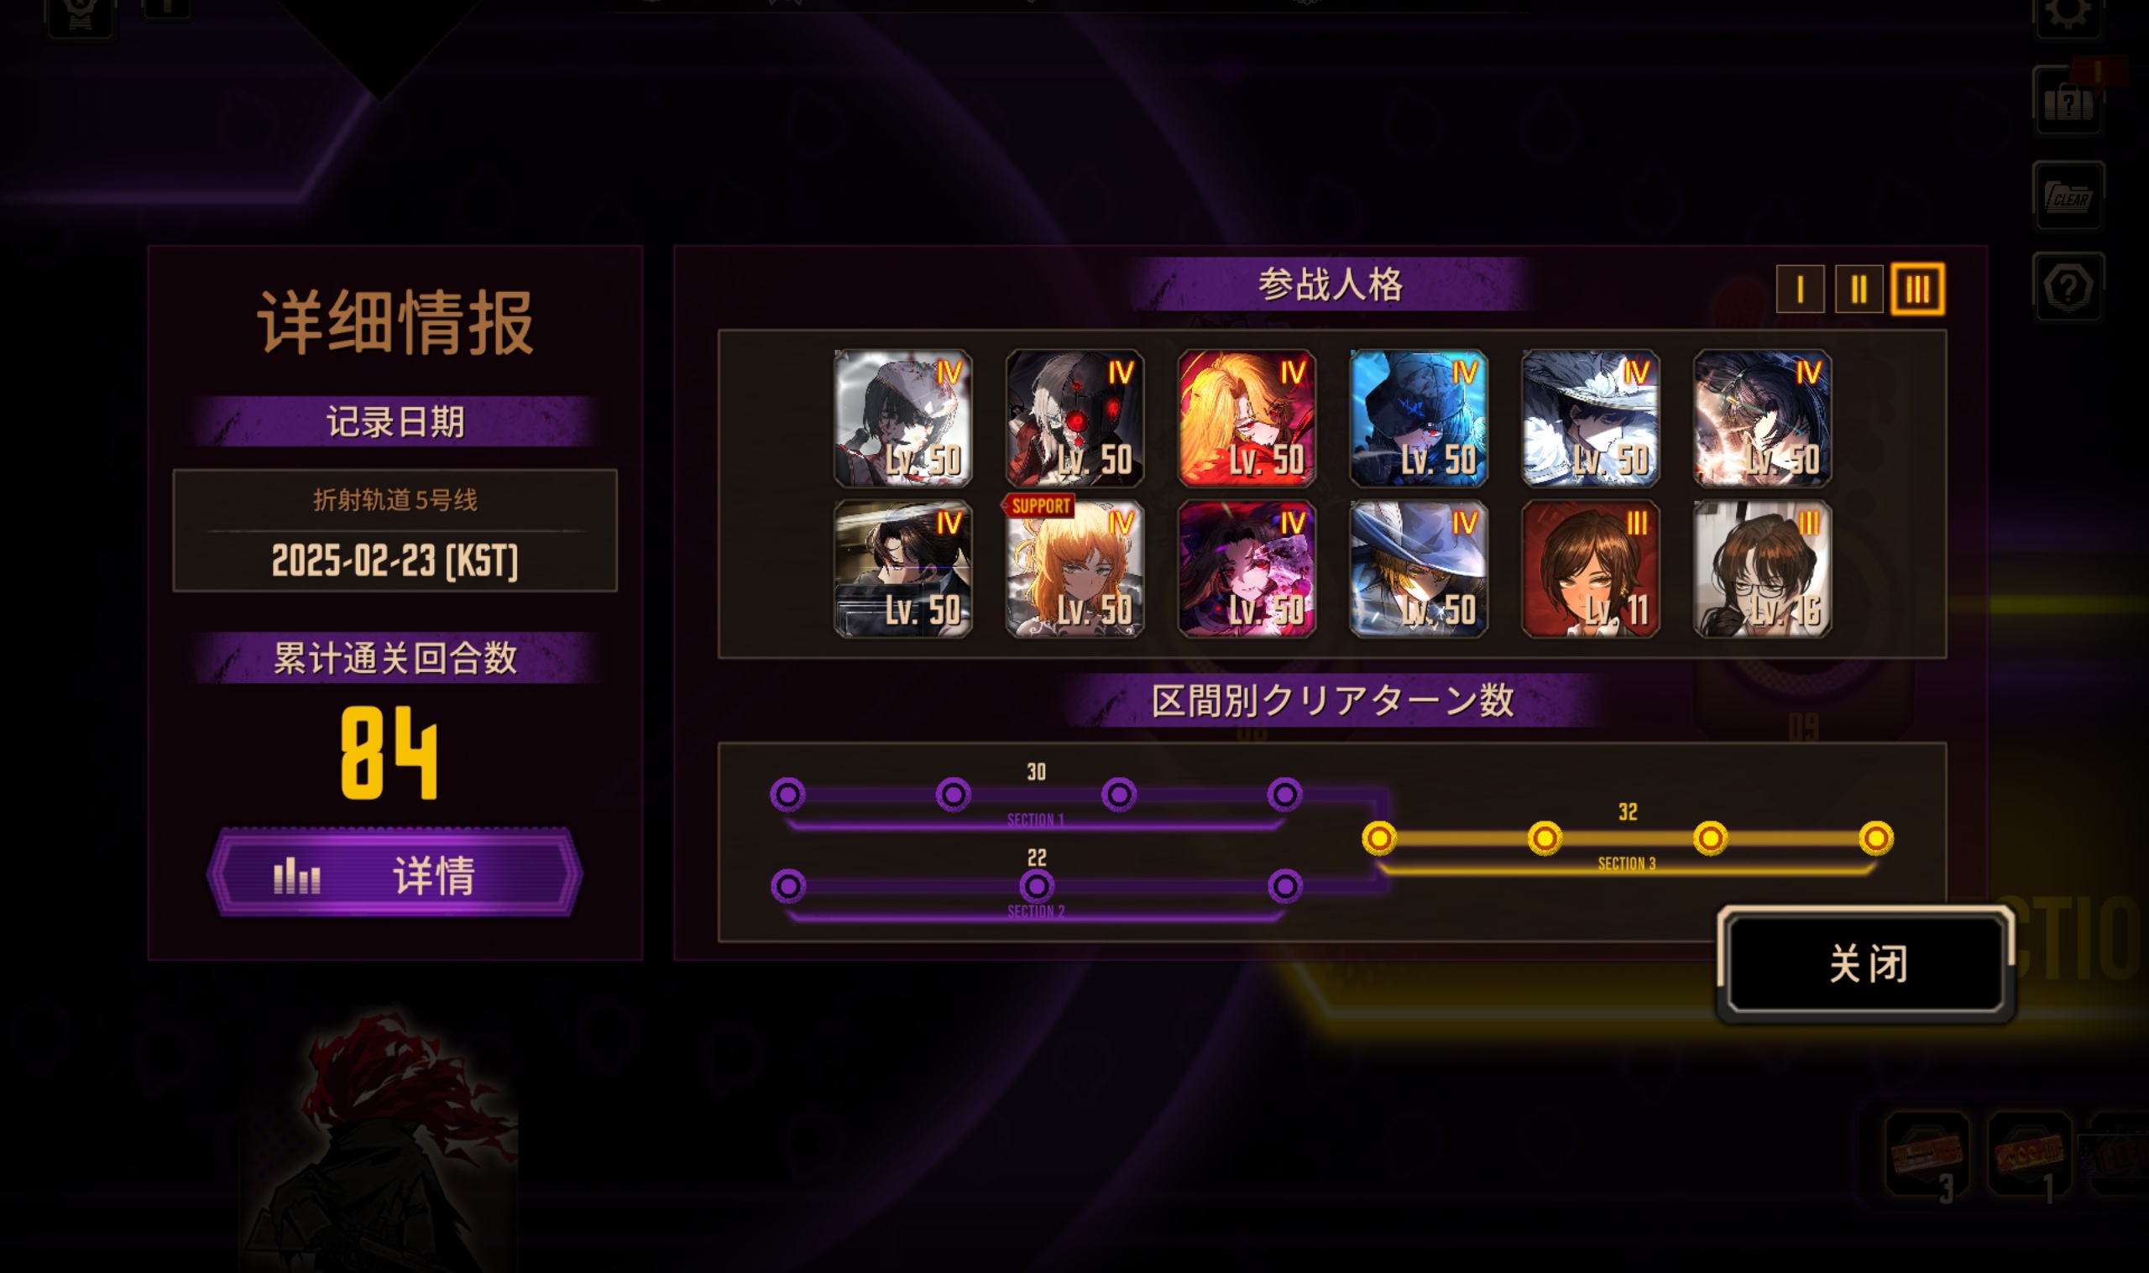The width and height of the screenshot is (2149, 1273).
Task: Select the highlighted team tab III
Action: 1917,289
